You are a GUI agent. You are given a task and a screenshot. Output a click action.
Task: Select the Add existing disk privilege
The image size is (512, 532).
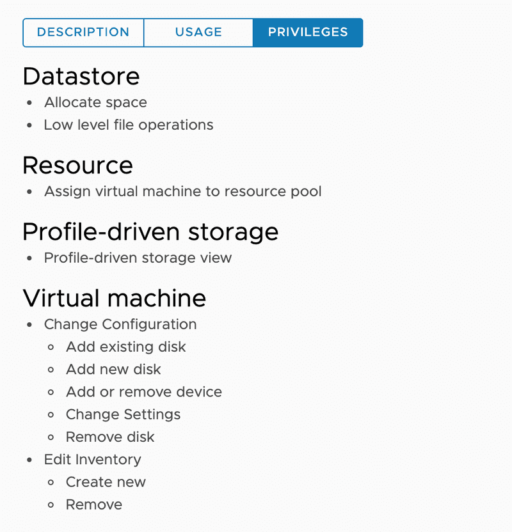click(x=125, y=347)
